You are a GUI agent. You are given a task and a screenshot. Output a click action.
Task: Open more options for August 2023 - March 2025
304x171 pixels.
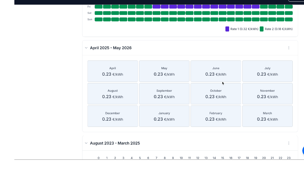coord(289,143)
